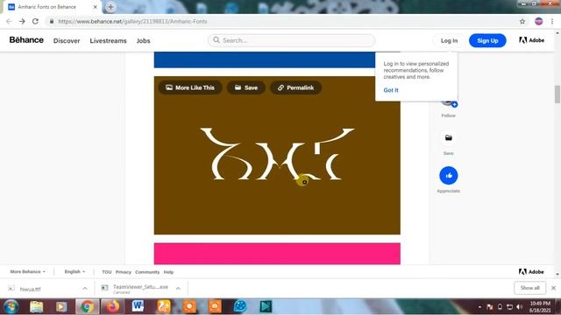Screen dimensions: 561x315
Task: Open the brown Amharic lettering image
Action: click(277, 155)
